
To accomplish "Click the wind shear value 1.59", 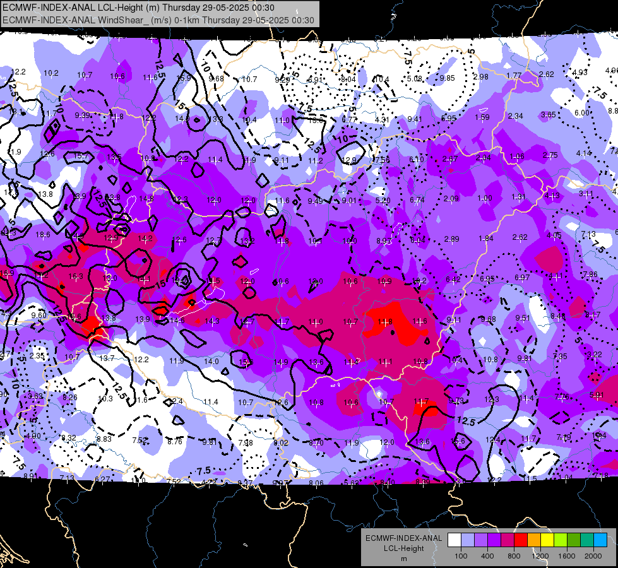I will point(482,117).
